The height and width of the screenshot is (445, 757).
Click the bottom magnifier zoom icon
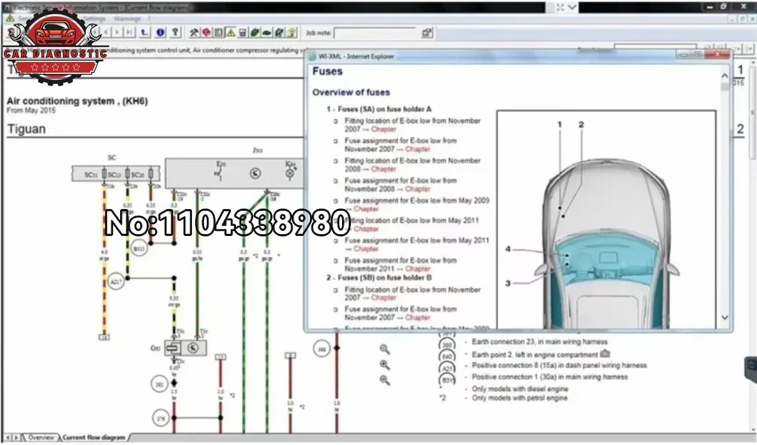pyautogui.click(x=384, y=380)
